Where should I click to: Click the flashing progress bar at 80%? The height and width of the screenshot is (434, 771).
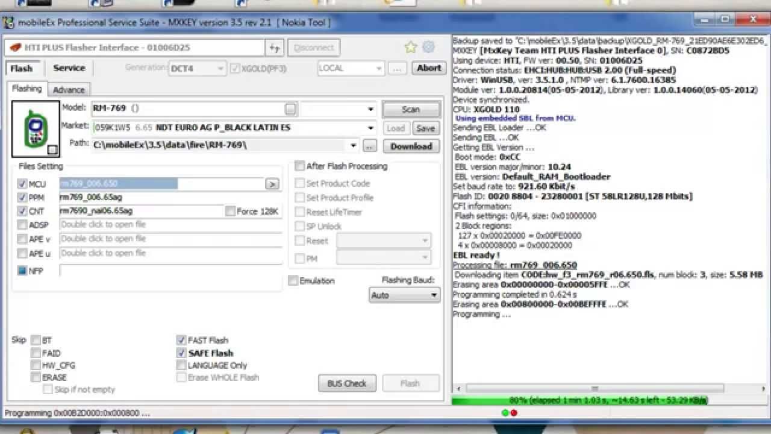pyautogui.click(x=610, y=400)
